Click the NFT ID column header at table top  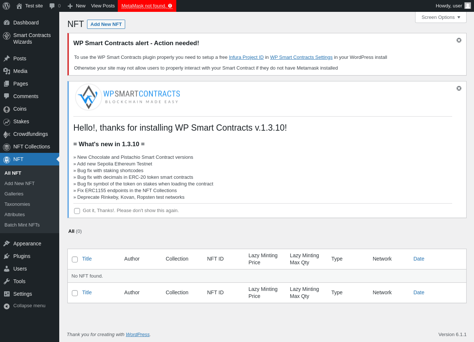pyautogui.click(x=215, y=259)
